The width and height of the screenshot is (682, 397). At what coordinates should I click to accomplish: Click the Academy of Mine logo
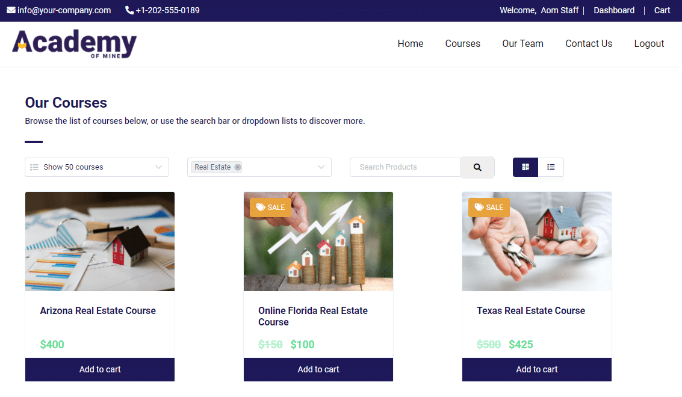(x=75, y=44)
